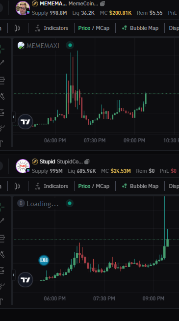
Task: Select the text tool on MEMEMAXI chart
Action: click(x=1, y=143)
